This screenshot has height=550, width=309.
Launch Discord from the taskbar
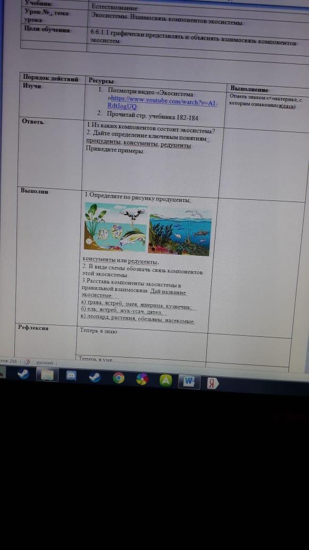point(71,376)
